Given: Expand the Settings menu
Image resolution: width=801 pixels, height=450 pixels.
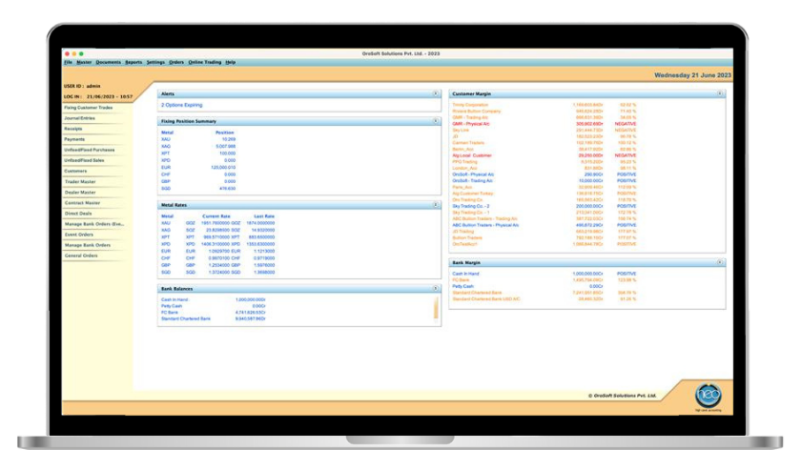Looking at the screenshot, I should [x=155, y=62].
